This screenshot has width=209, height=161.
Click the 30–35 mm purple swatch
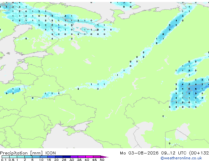tap(74, 157)
